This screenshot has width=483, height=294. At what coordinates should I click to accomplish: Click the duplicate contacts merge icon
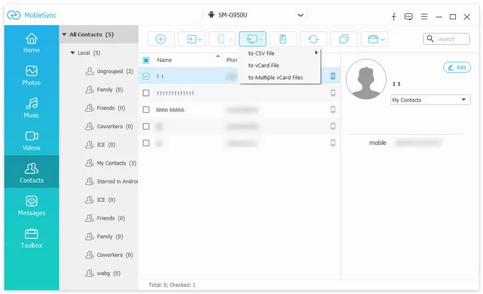point(344,39)
